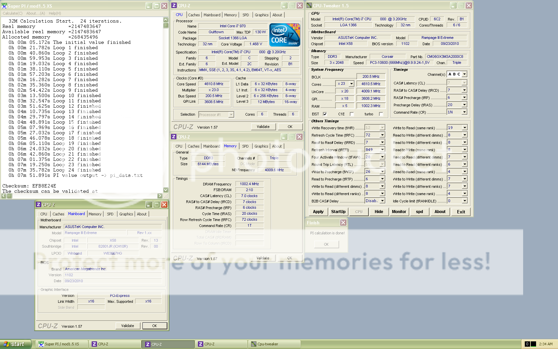Expand the RAS# to CAS# Delay (tRCD) dropdown
Screen dimensions: 558x349
click(464, 90)
